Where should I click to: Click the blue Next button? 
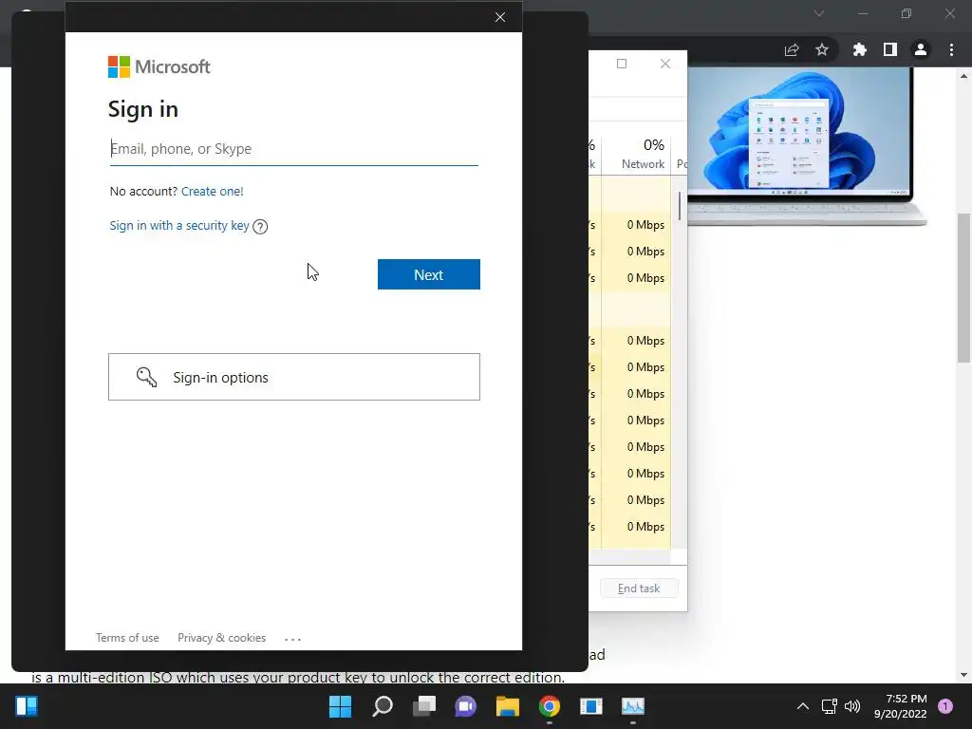[429, 274]
